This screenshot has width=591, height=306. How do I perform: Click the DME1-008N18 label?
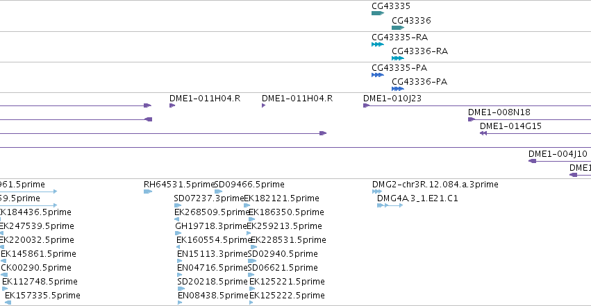pyautogui.click(x=499, y=112)
